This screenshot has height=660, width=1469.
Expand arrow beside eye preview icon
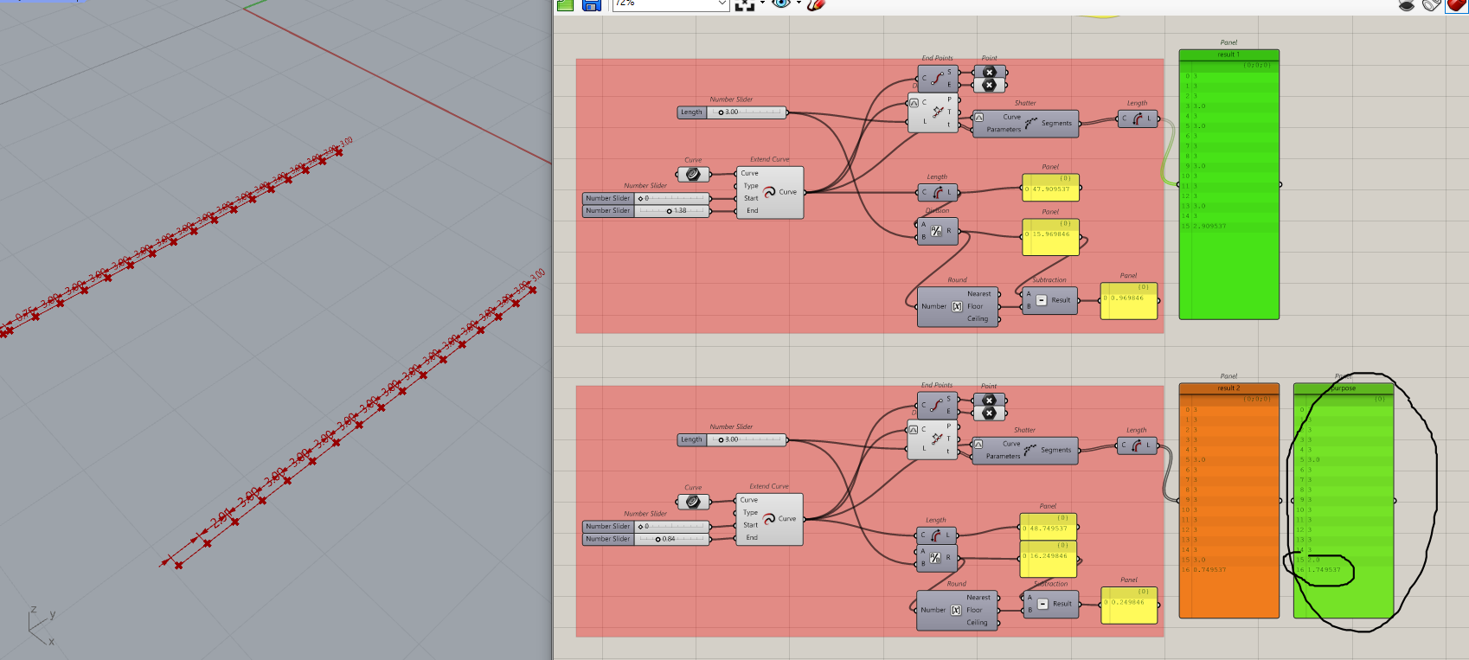point(798,4)
